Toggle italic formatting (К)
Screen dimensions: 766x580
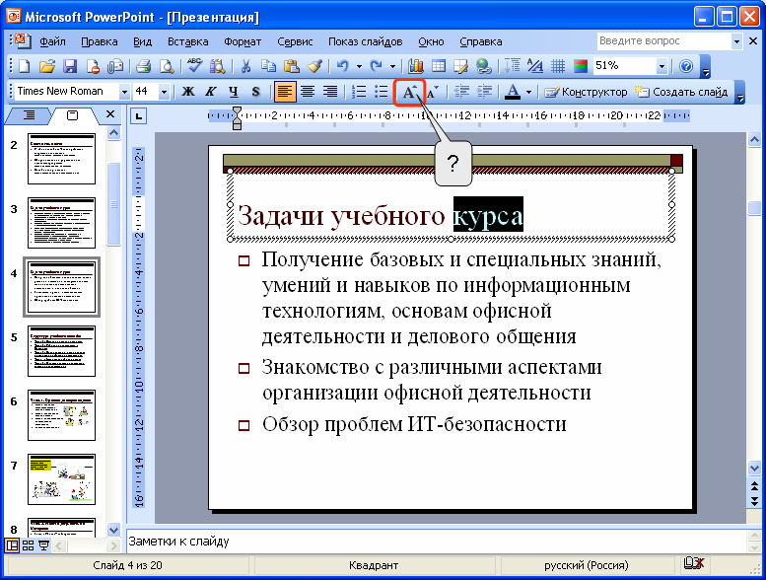211,92
